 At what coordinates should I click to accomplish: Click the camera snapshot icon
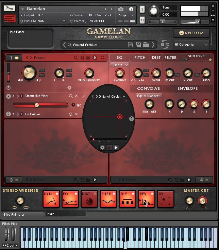pos(121,9)
